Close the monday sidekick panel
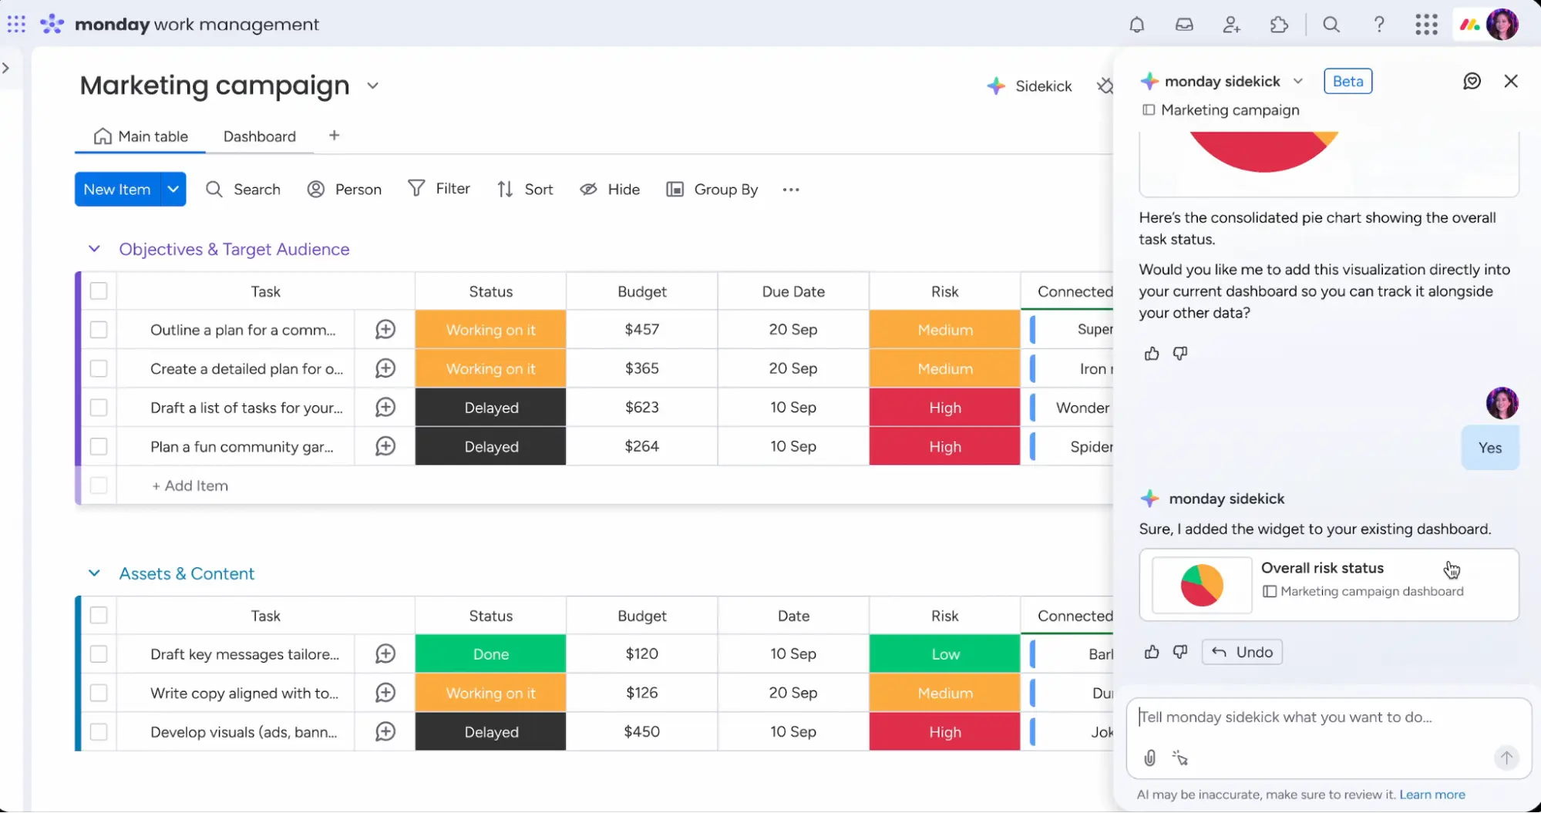 pos(1511,81)
